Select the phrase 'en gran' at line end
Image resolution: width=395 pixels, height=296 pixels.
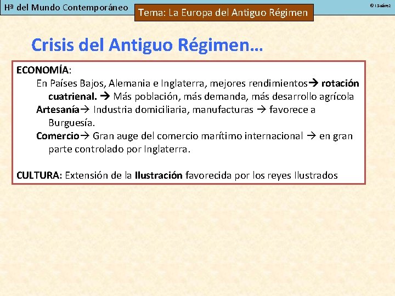coord(336,136)
